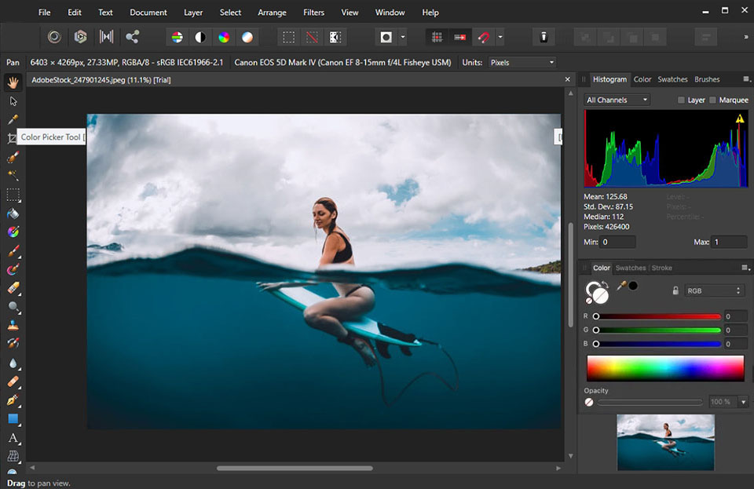
Task: Select the Crop tool
Action: (x=12, y=138)
